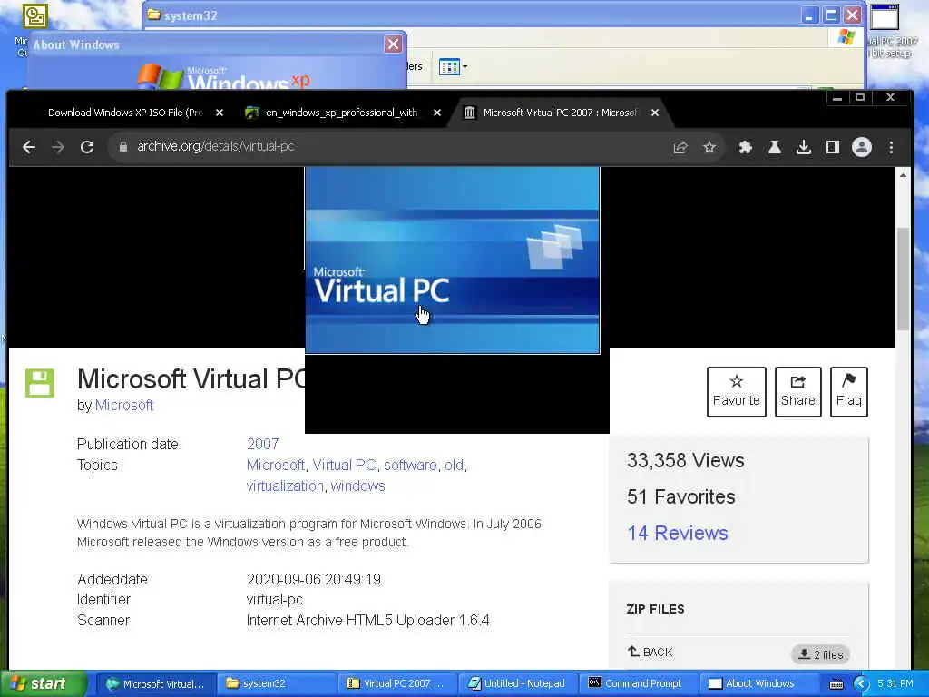Click the 5:31 PM system clock
Viewport: 929px width, 697px height.
tap(895, 684)
